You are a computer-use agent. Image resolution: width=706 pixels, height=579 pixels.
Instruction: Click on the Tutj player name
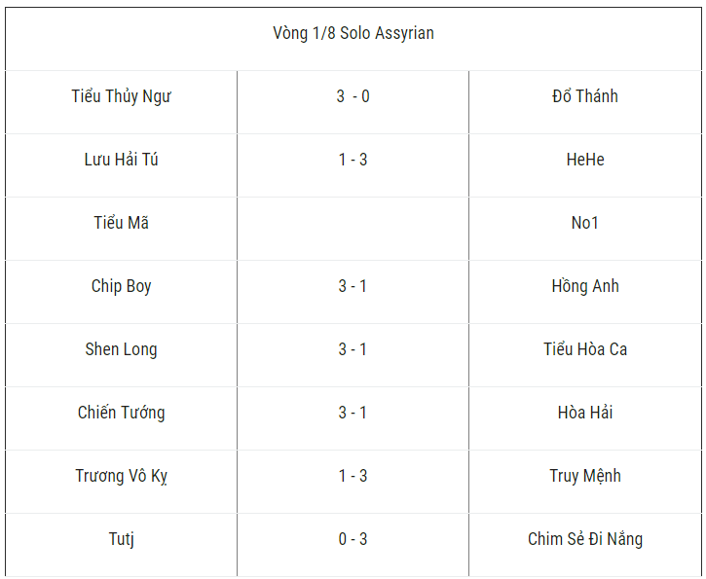pyautogui.click(x=122, y=539)
